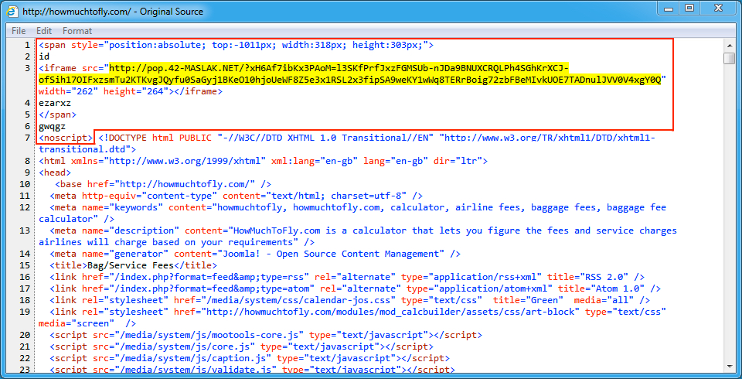Click the mod_calcbuilder art-block stylesheet line
The width and height of the screenshot is (742, 379).
pos(352,317)
